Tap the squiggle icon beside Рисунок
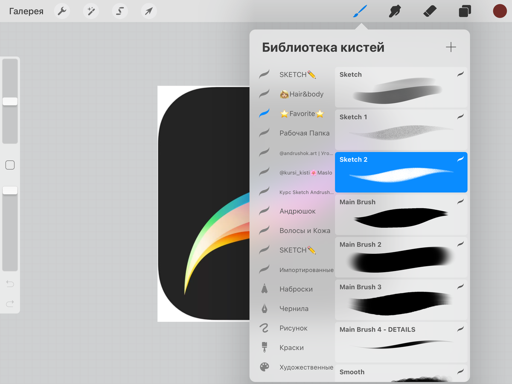Viewport: 512px width, 384px height. click(265, 328)
